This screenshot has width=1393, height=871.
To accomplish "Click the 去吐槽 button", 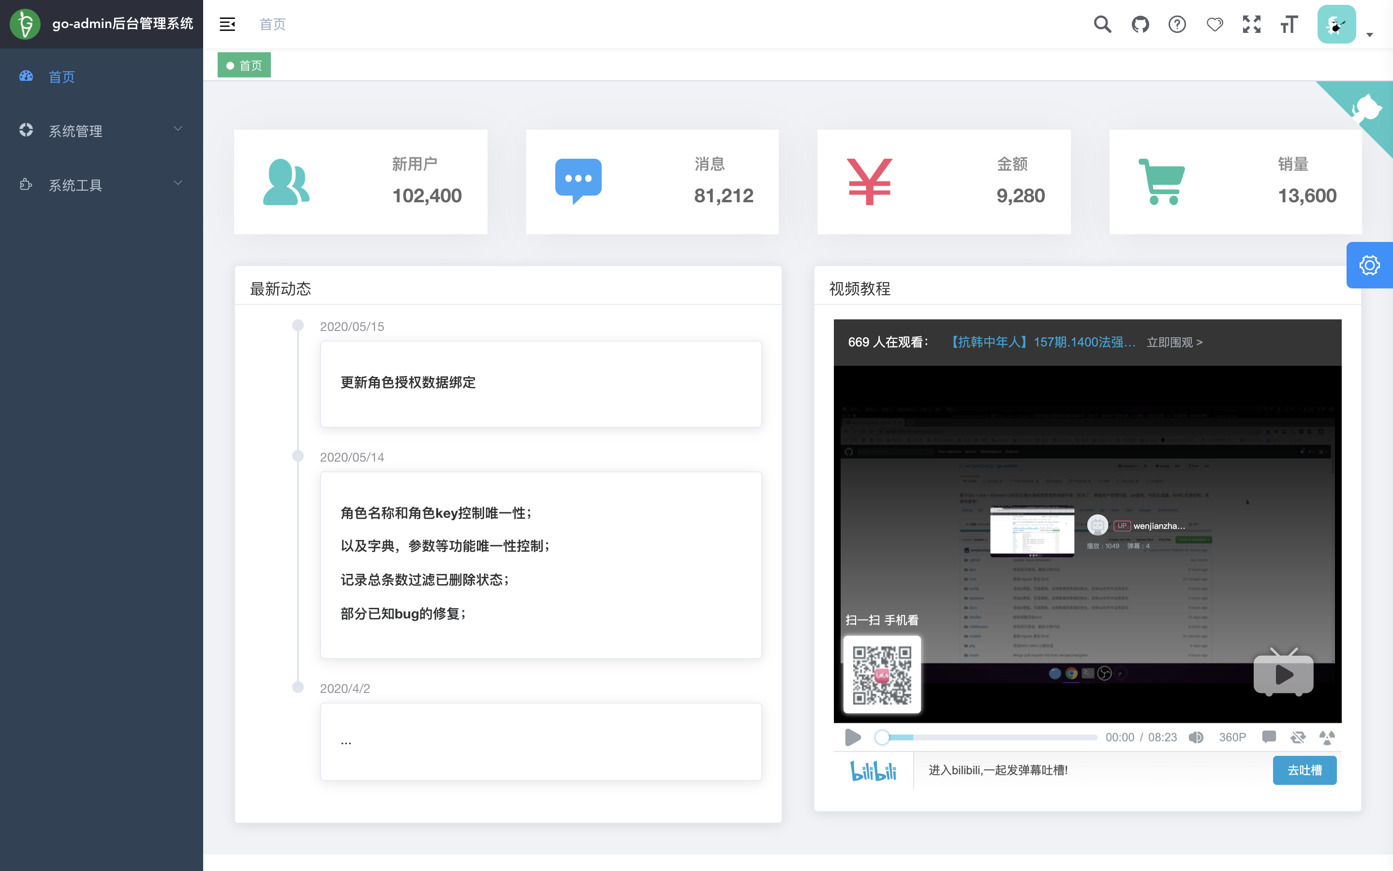I will tap(1304, 770).
